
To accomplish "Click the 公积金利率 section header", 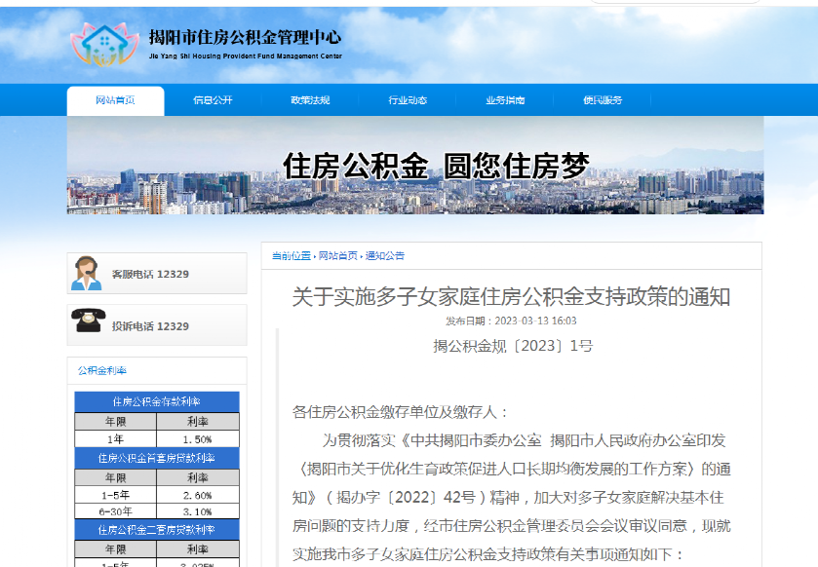I will point(103,370).
